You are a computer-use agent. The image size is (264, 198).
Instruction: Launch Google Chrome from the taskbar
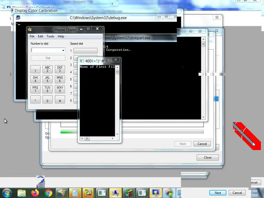[48, 193]
